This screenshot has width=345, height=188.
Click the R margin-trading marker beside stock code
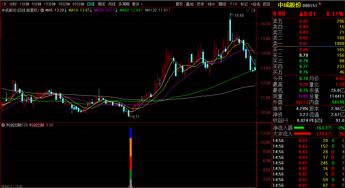pos(320,4)
